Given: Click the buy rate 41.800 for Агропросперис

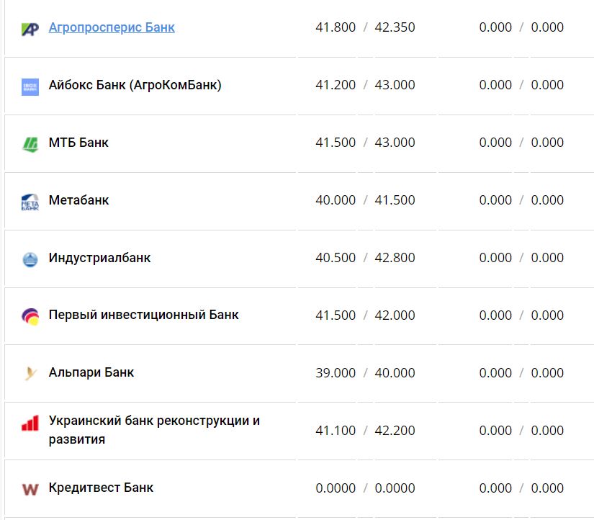Looking at the screenshot, I should tap(336, 27).
